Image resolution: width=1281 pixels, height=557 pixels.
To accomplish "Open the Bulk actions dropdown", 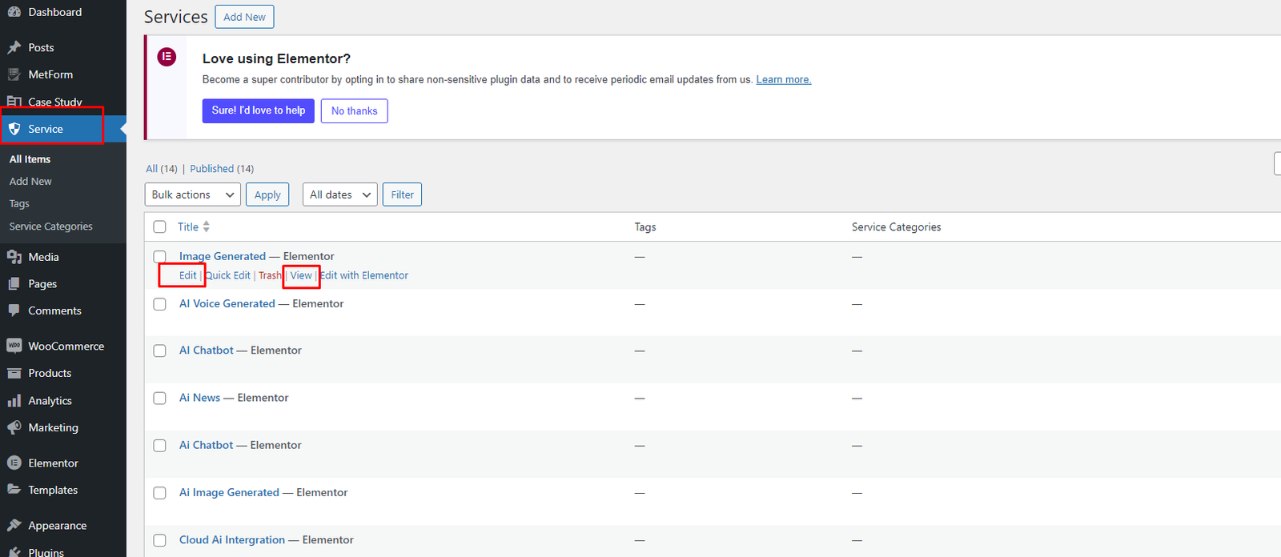I will pyautogui.click(x=192, y=194).
